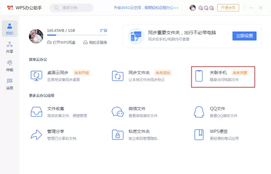Click the 关联手机 title text
The width and height of the screenshot is (271, 174).
coord(218,73)
